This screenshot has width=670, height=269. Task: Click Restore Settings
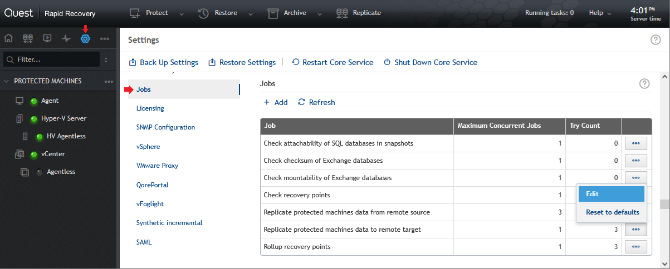tap(242, 62)
